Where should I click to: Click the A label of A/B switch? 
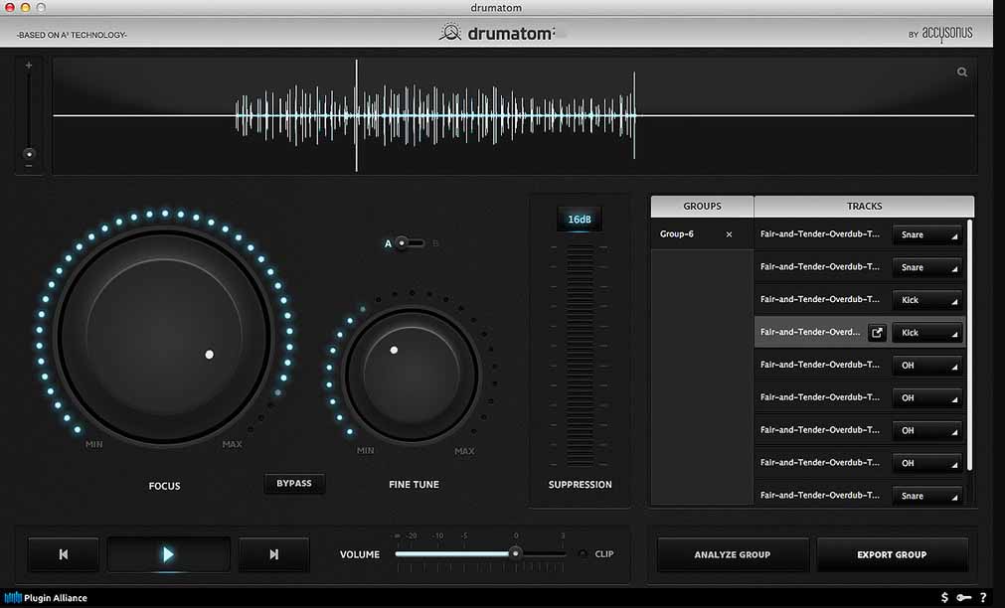(x=388, y=243)
